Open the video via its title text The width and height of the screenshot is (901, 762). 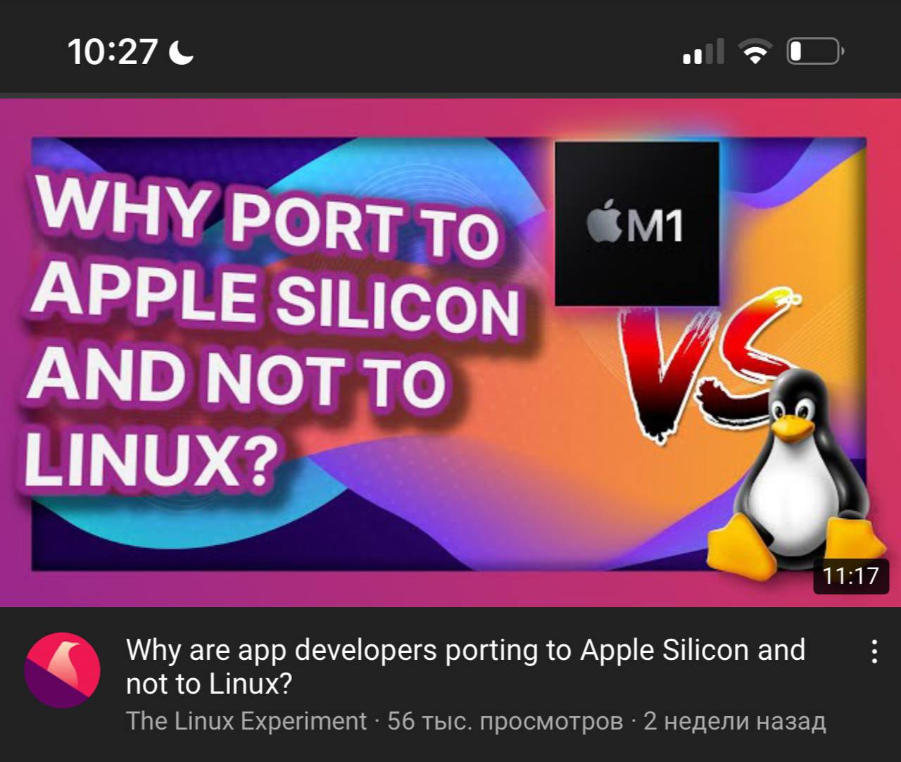pyautogui.click(x=465, y=666)
